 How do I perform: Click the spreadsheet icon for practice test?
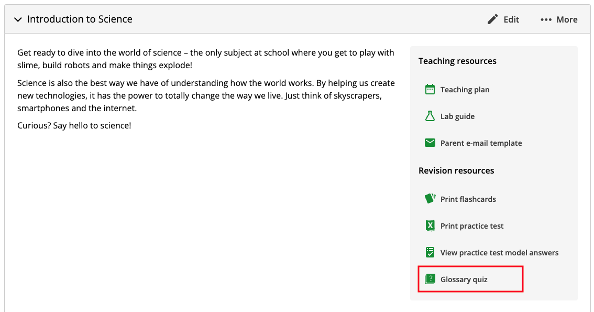430,225
